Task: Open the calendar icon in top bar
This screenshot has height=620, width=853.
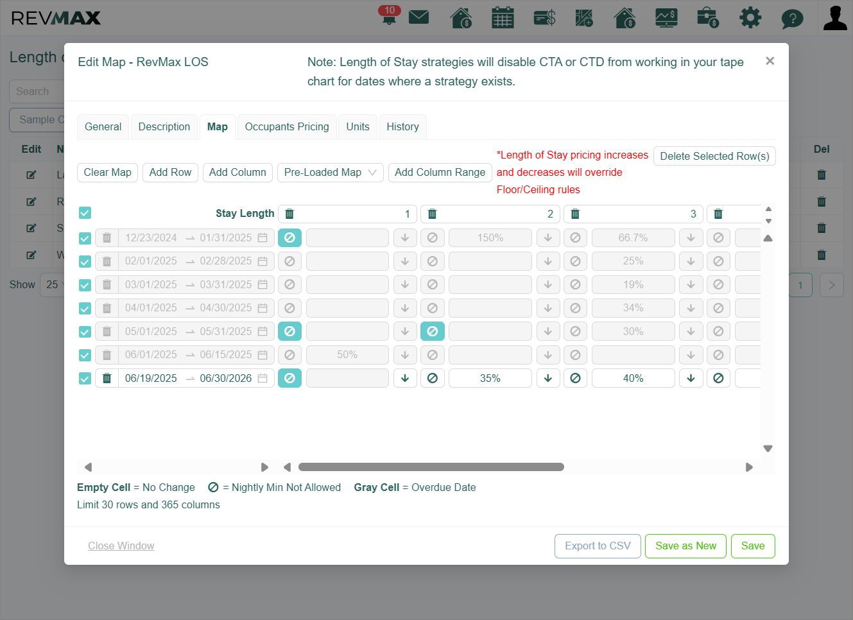Action: pos(503,17)
